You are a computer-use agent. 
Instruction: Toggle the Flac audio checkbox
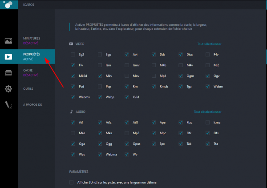[x=181, y=122]
